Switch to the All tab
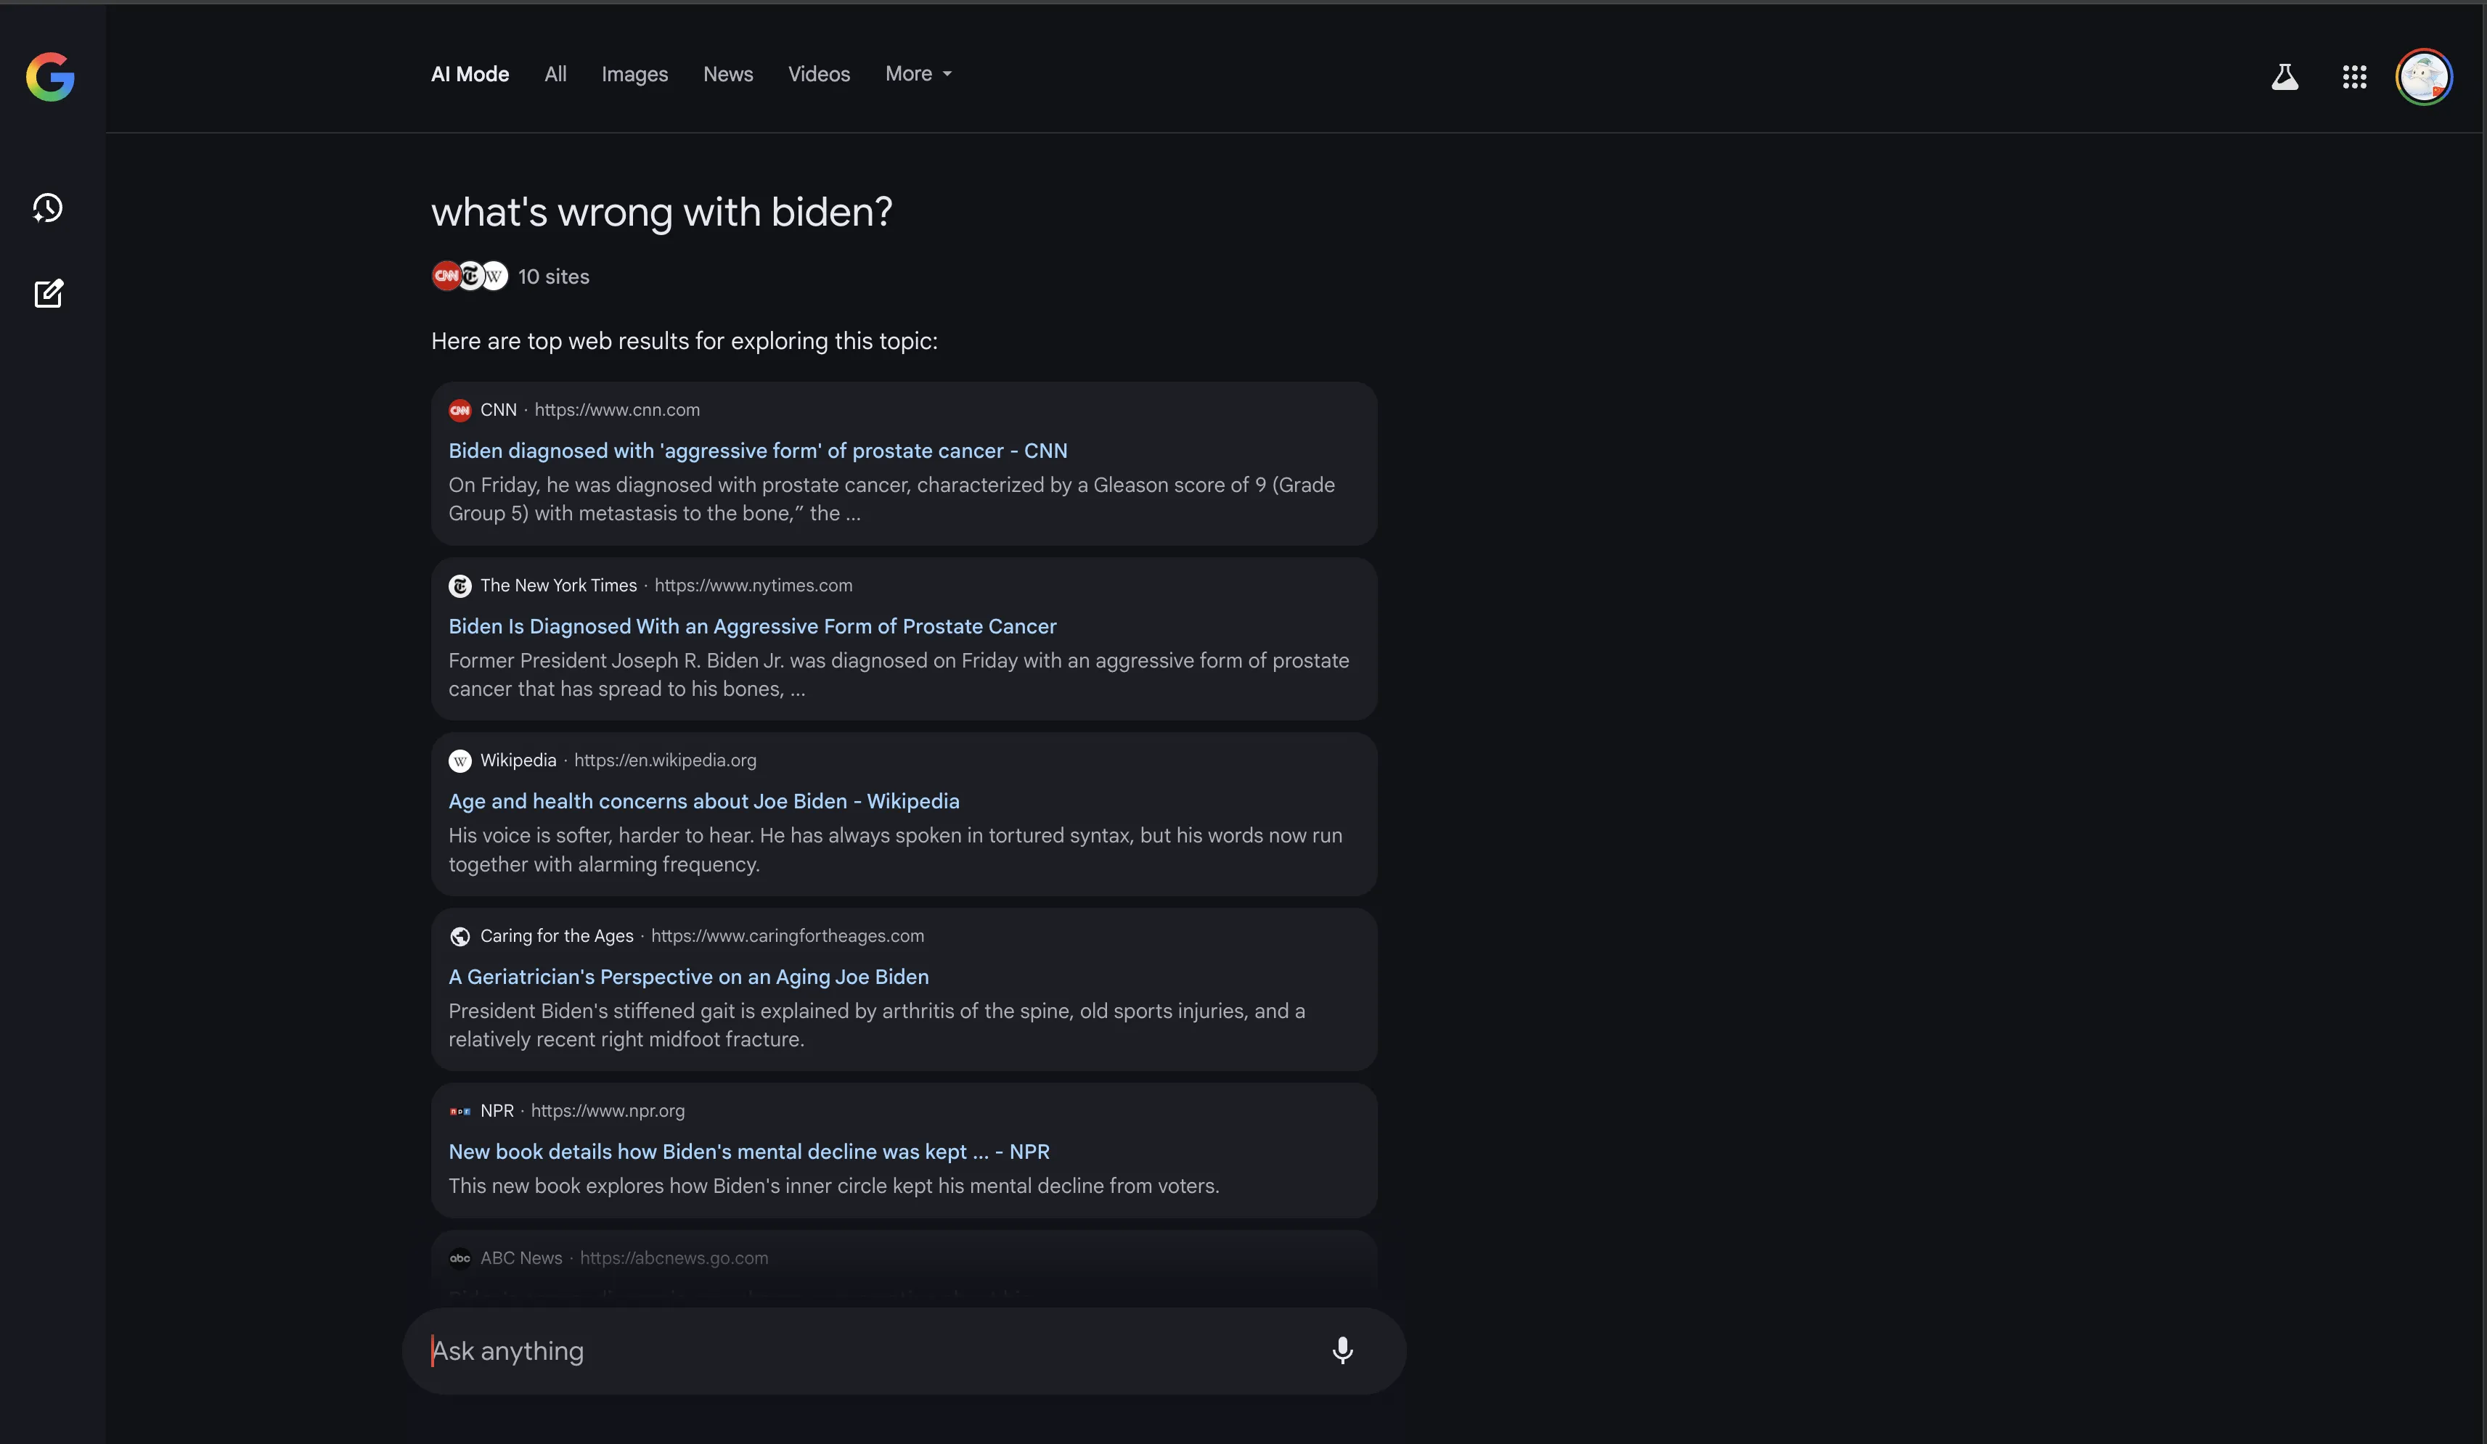 pos(555,74)
